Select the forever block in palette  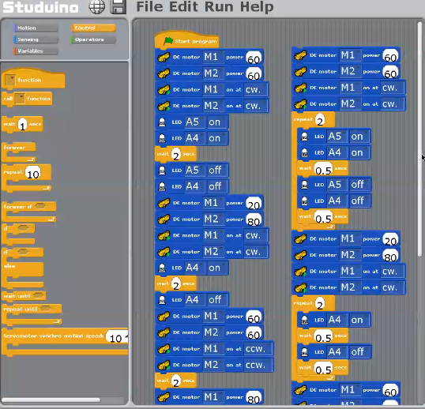pos(19,152)
